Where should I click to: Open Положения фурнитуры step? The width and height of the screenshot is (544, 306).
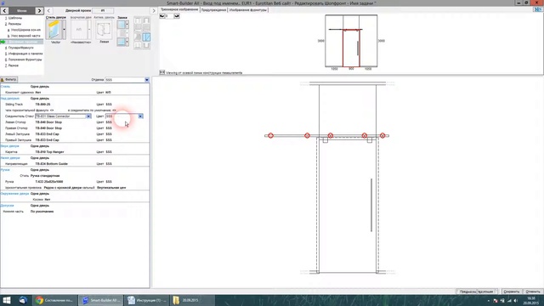point(25,59)
